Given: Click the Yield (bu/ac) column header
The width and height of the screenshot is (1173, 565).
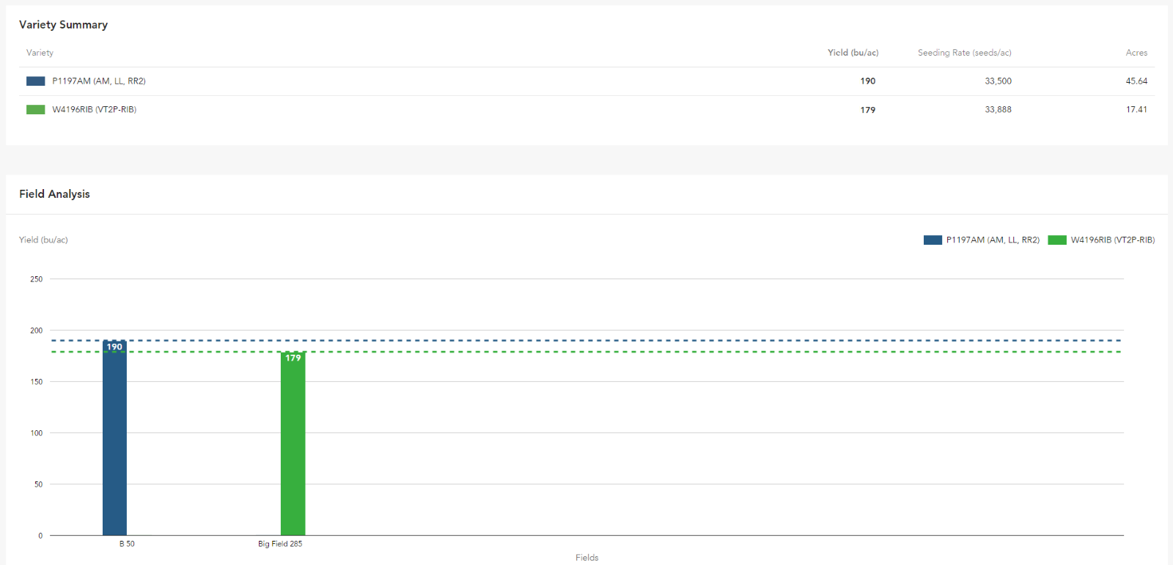Looking at the screenshot, I should [853, 53].
